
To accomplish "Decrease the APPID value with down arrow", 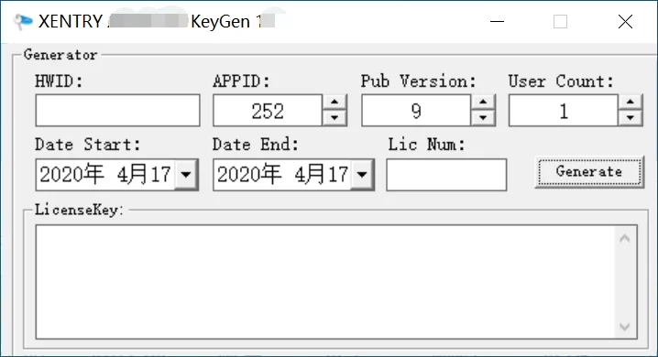I will (x=334, y=118).
